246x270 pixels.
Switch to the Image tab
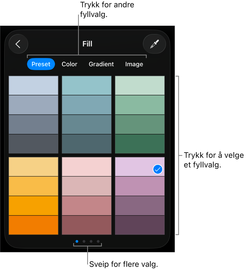[134, 64]
